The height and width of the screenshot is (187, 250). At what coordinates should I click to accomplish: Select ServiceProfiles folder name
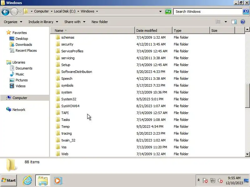[72, 51]
